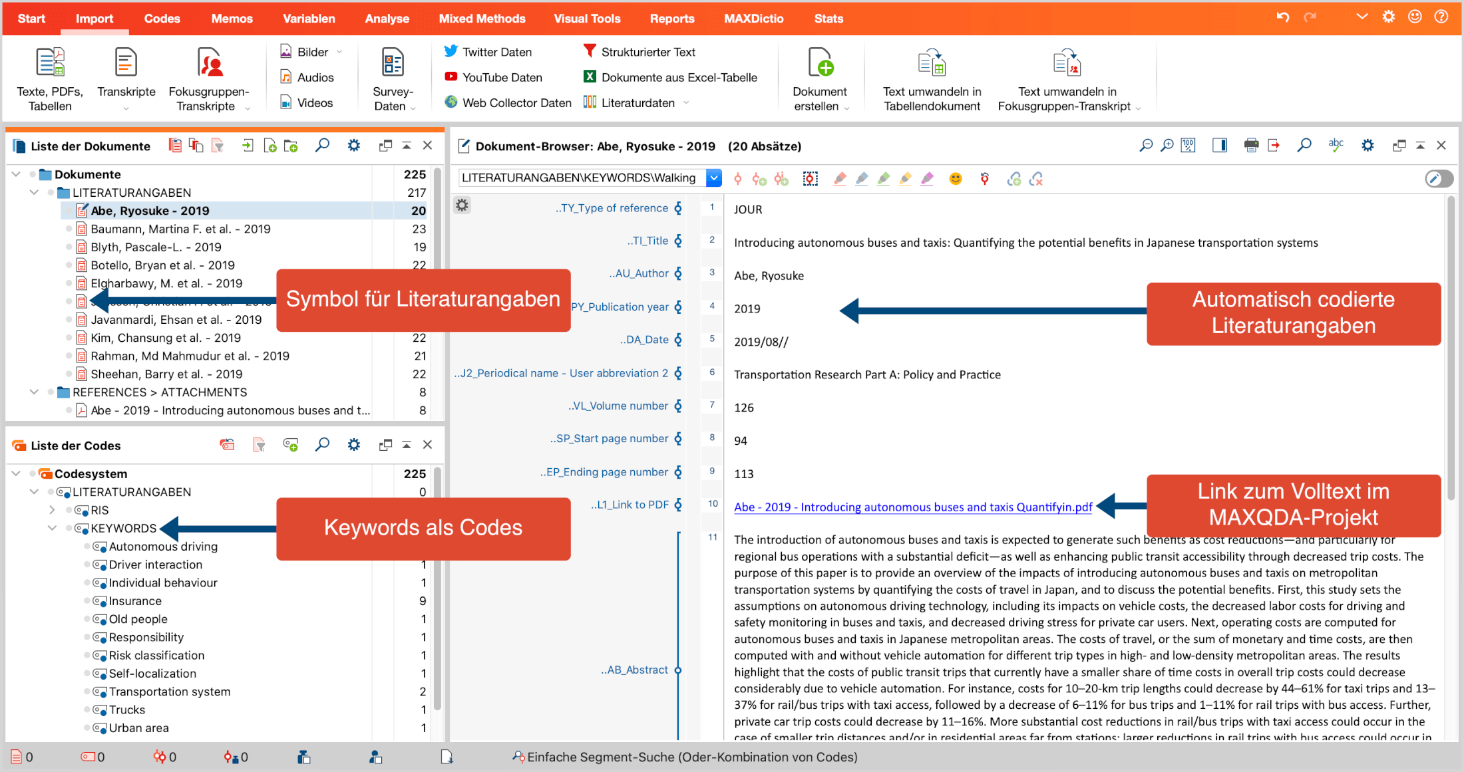Import Twitter Daten
Image resolution: width=1464 pixels, height=772 pixels.
point(488,52)
